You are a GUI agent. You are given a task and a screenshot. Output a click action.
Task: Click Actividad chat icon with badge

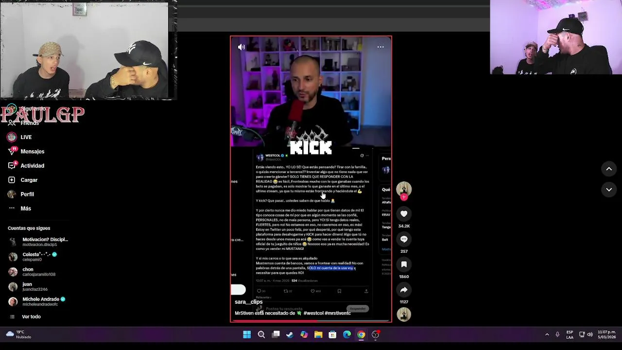[x=12, y=165]
